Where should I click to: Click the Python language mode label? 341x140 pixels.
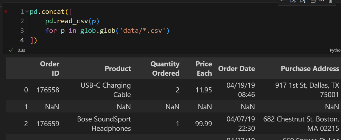(335, 50)
